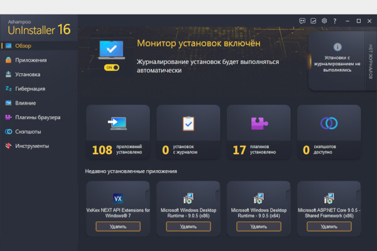The image size is (377, 251).
Task: Close the UnInstaller window
Action: point(369,21)
